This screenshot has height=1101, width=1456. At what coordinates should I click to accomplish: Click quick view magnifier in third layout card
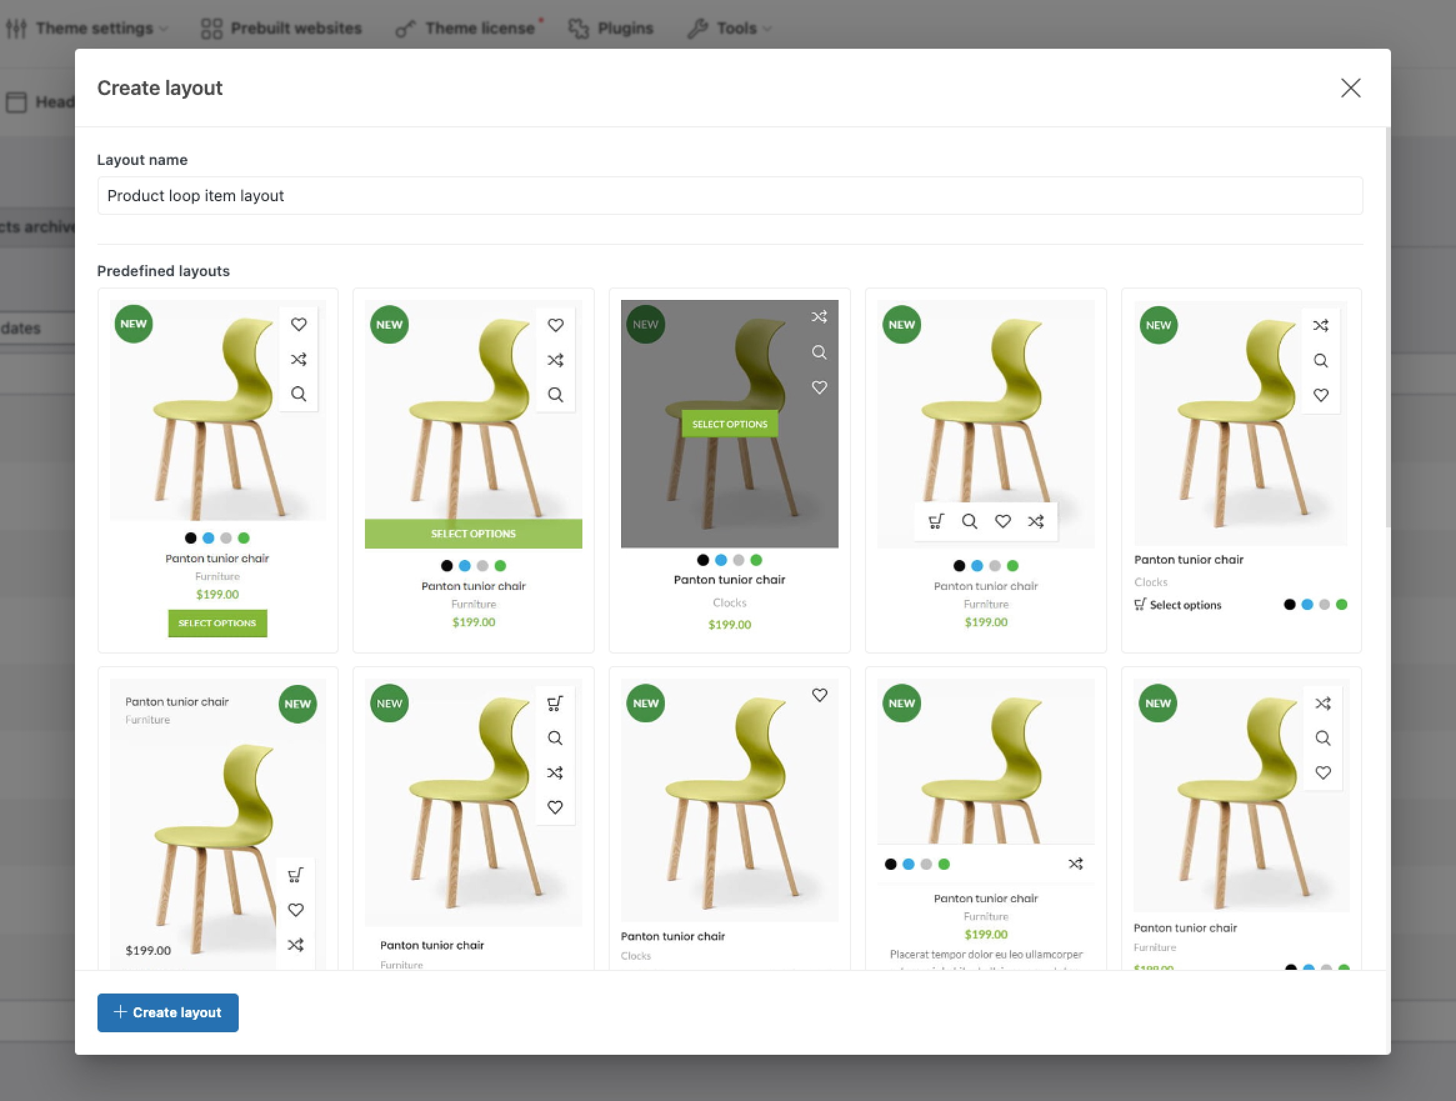(x=819, y=353)
